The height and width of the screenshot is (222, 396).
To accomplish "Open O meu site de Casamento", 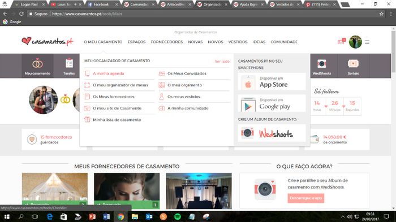I will (117, 108).
